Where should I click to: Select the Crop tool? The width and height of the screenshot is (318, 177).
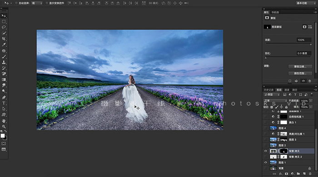tap(4, 39)
